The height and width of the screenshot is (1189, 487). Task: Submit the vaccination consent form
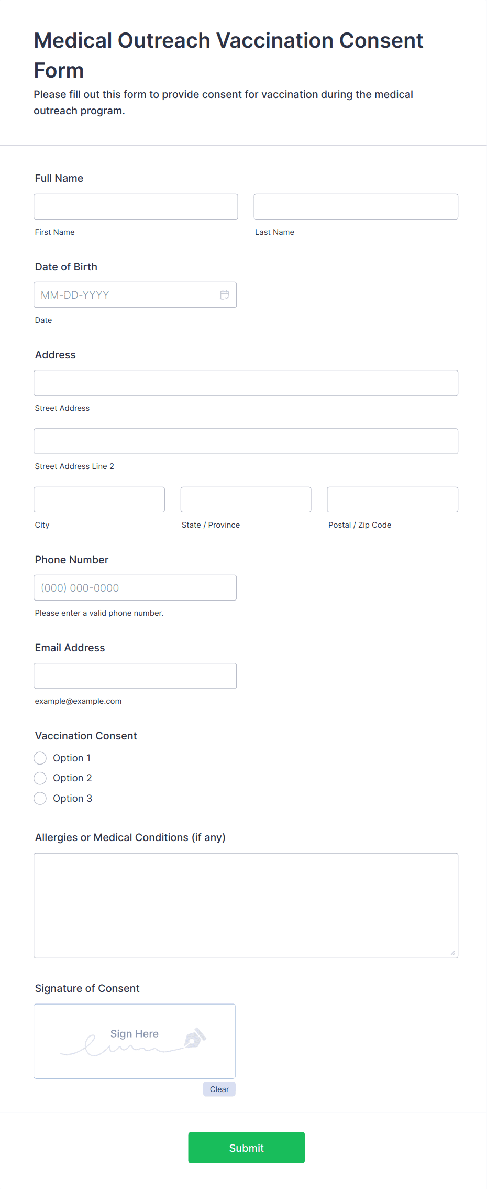pos(246,1148)
